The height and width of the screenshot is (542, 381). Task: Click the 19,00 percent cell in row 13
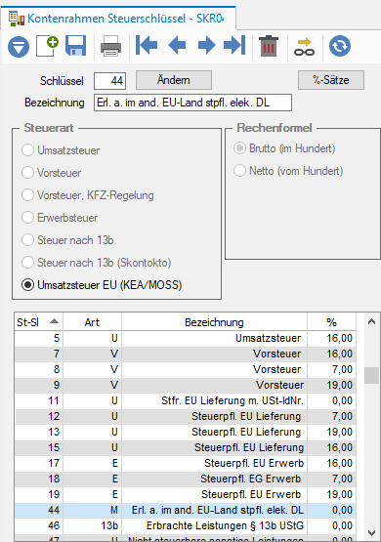331,432
